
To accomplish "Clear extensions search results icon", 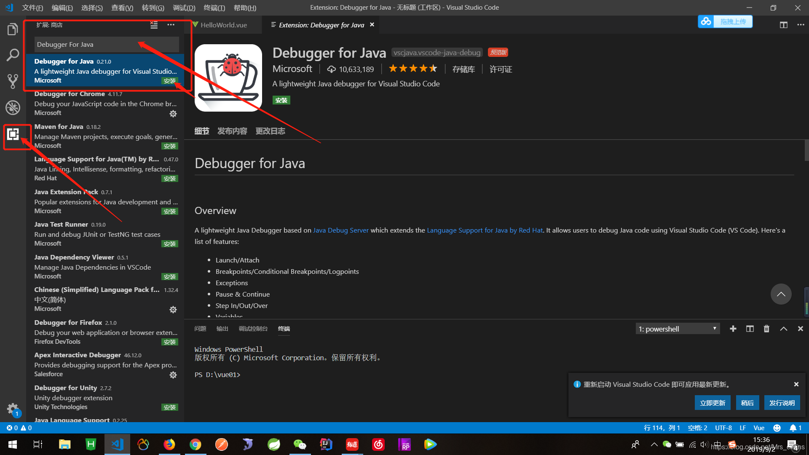I will click(154, 25).
